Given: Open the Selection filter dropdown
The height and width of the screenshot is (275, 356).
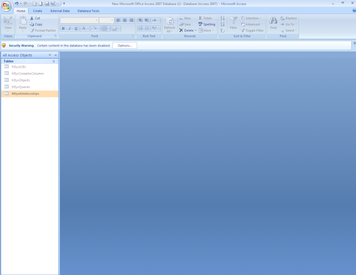Looking at the screenshot, I should coord(251,18).
